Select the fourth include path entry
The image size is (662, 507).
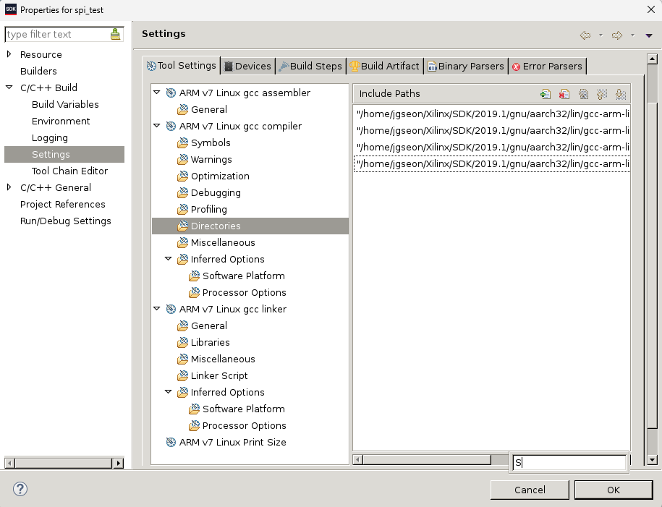pos(491,163)
